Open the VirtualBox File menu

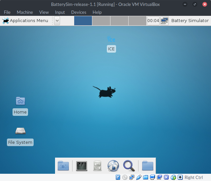click(x=7, y=13)
